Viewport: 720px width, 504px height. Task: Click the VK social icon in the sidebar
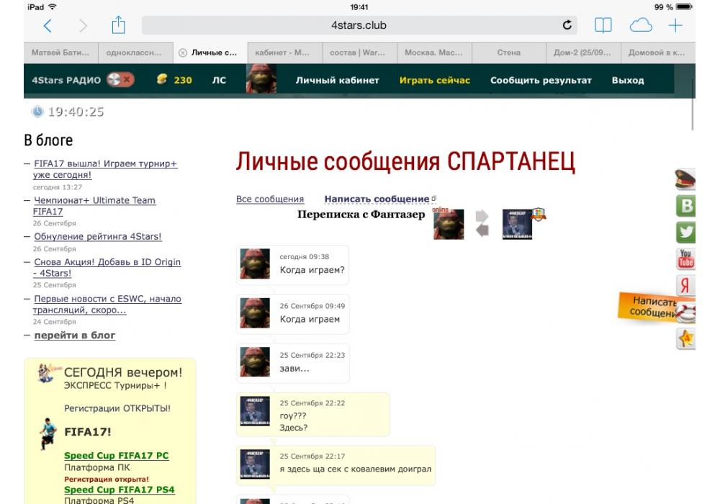(x=685, y=206)
